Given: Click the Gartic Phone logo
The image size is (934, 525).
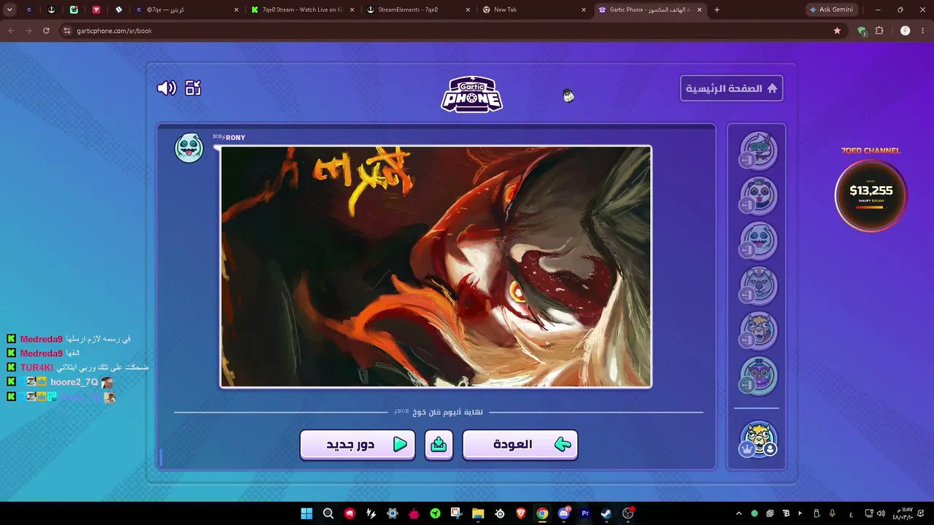Looking at the screenshot, I should point(471,94).
